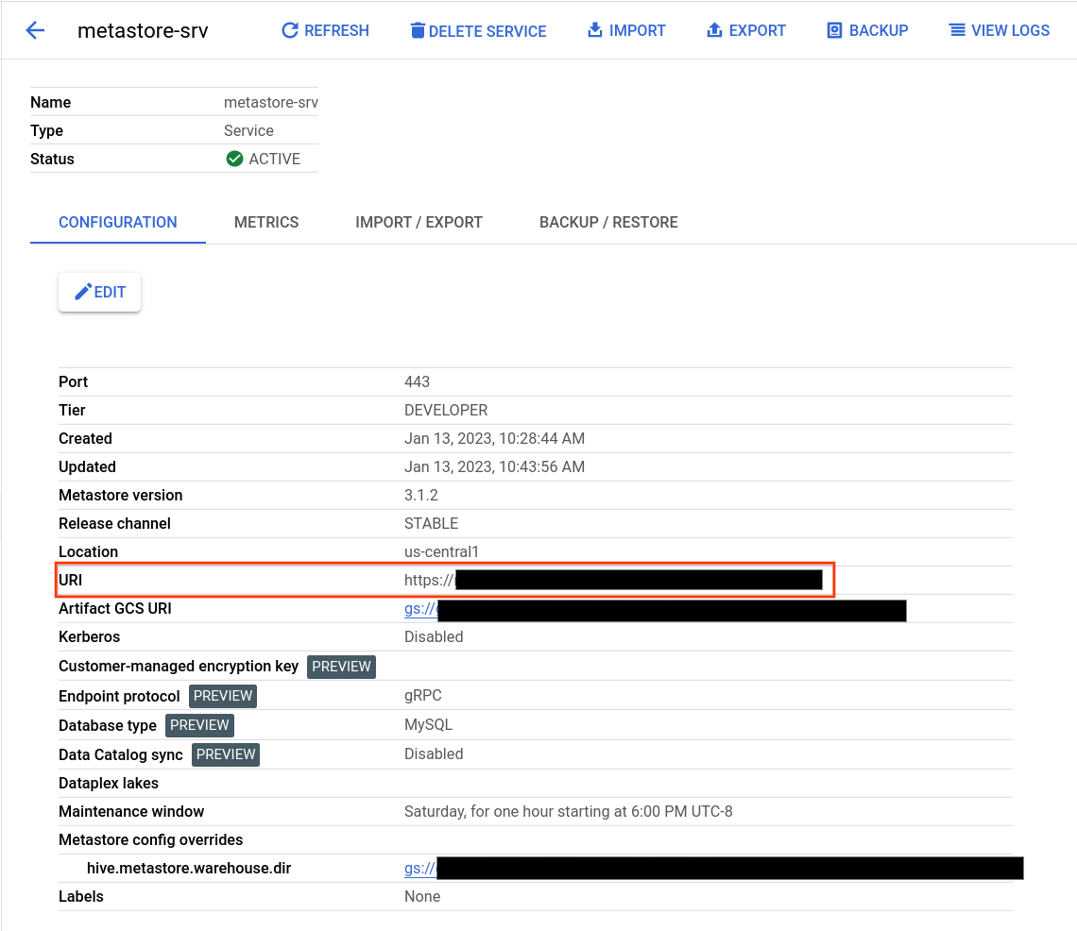Click the Preview badge beside Customer-managed encryption key
This screenshot has width=1077, height=931.
(x=341, y=666)
